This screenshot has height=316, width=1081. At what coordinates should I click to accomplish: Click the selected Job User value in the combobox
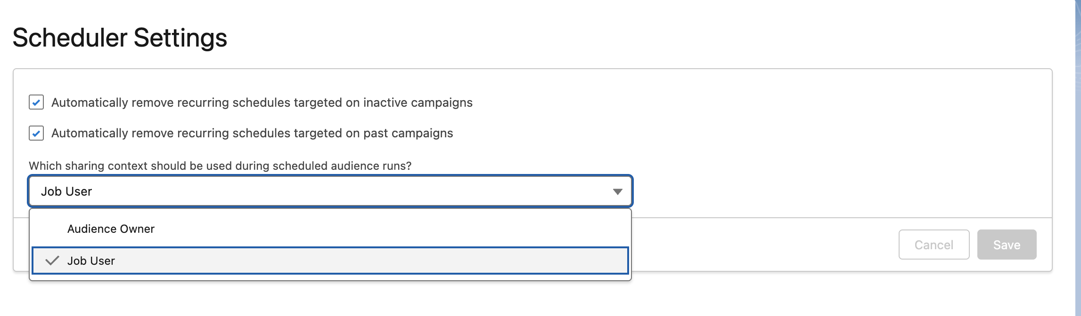coord(66,191)
